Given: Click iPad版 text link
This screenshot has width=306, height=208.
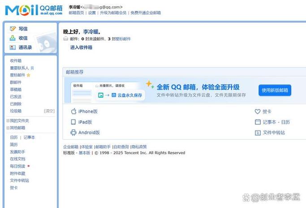Looking at the screenshot, I should pos(85,122).
